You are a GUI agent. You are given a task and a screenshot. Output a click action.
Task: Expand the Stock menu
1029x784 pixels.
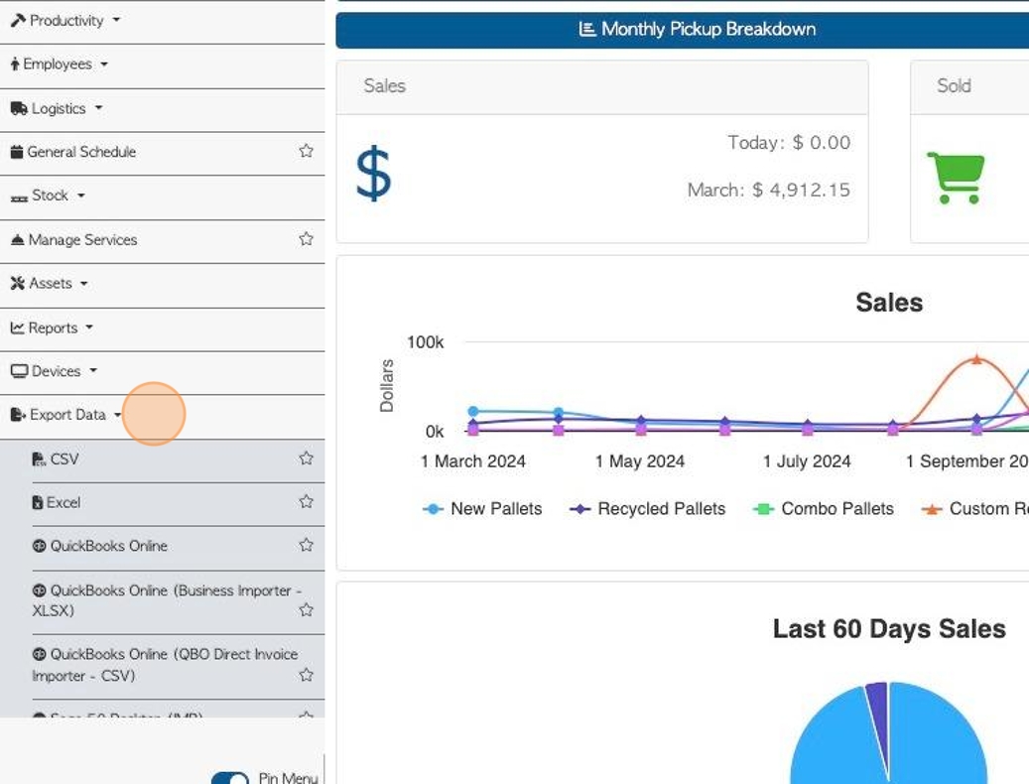pos(49,196)
